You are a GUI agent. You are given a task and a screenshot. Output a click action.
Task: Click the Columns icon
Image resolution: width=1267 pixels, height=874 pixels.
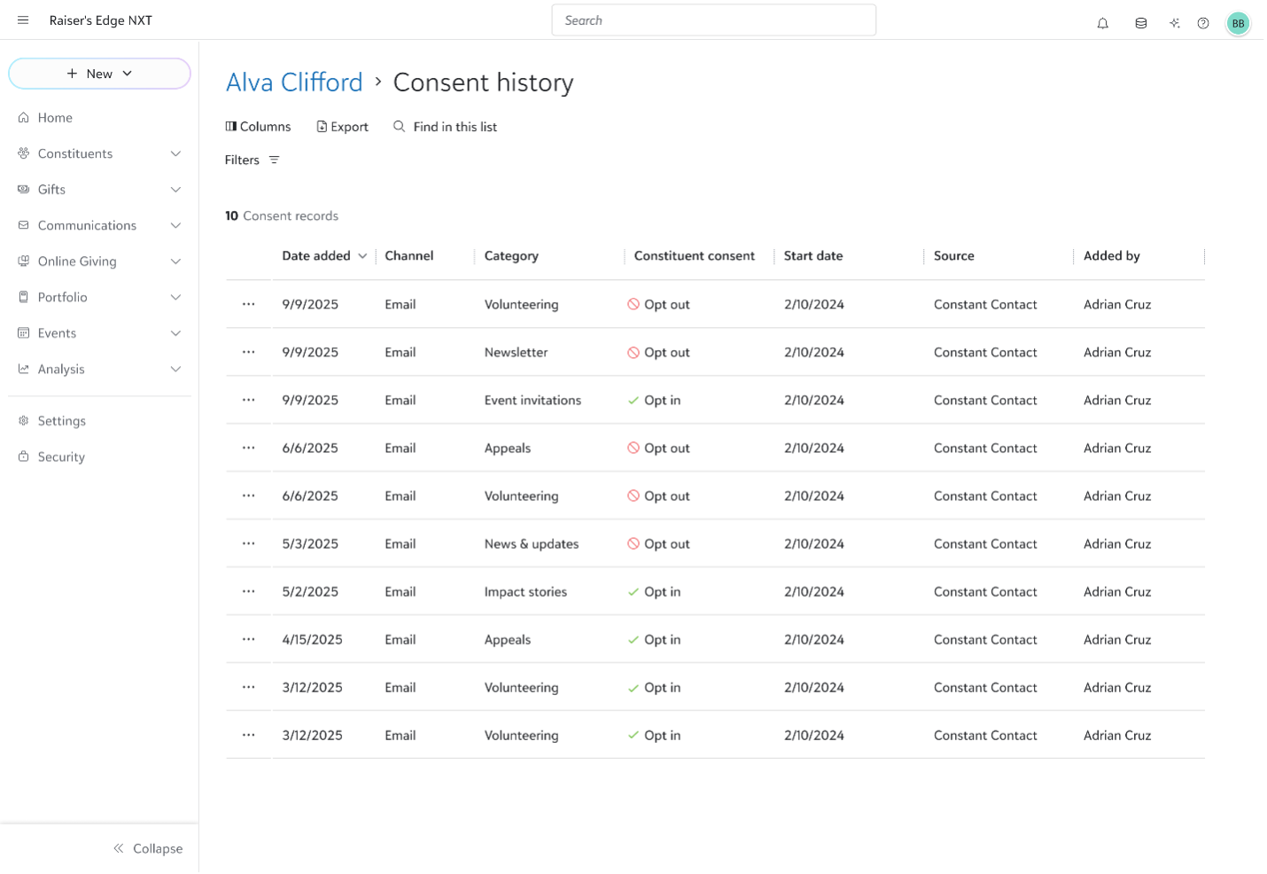pos(231,126)
